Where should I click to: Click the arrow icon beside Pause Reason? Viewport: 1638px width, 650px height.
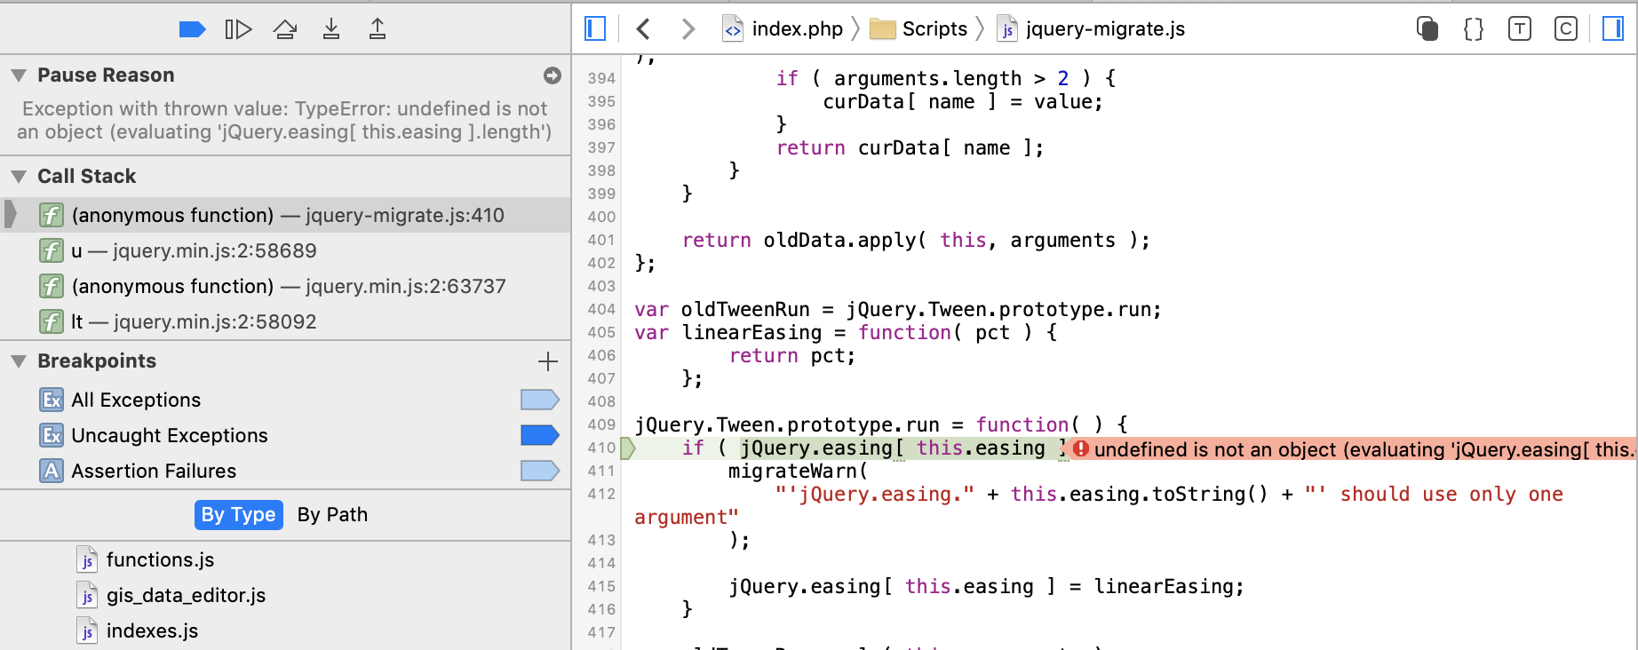pos(553,75)
